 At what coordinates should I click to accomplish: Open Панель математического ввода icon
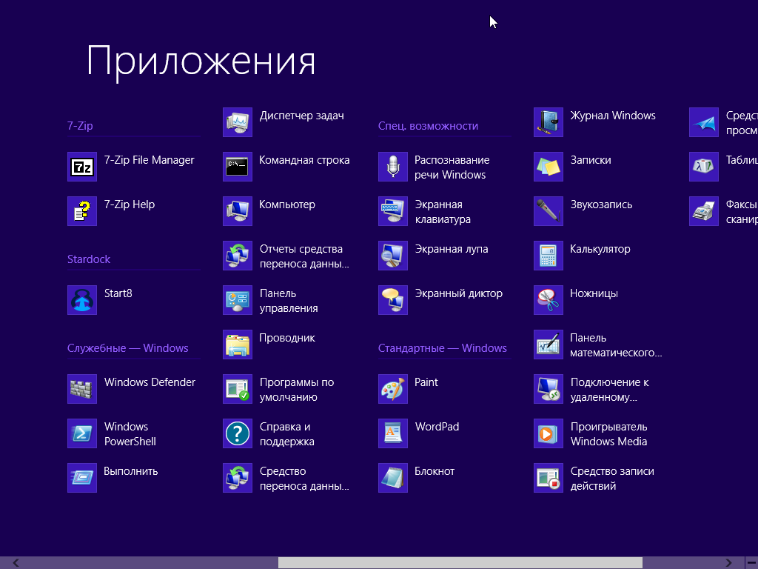tap(549, 345)
